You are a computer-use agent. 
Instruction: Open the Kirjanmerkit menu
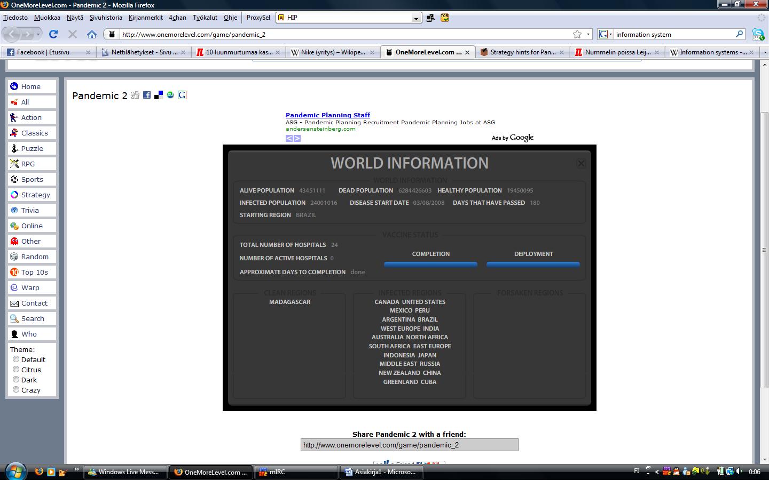(x=145, y=18)
